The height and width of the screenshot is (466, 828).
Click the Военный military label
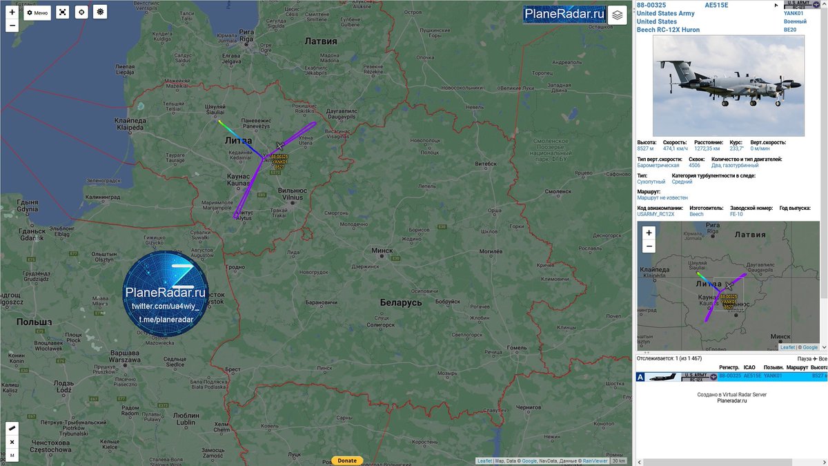click(x=795, y=21)
